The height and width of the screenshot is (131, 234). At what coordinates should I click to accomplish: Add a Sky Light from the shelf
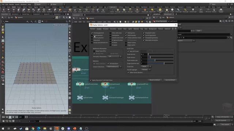[x=167, y=11]
